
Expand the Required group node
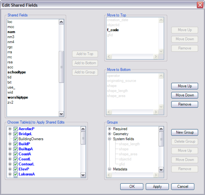click(109, 129)
